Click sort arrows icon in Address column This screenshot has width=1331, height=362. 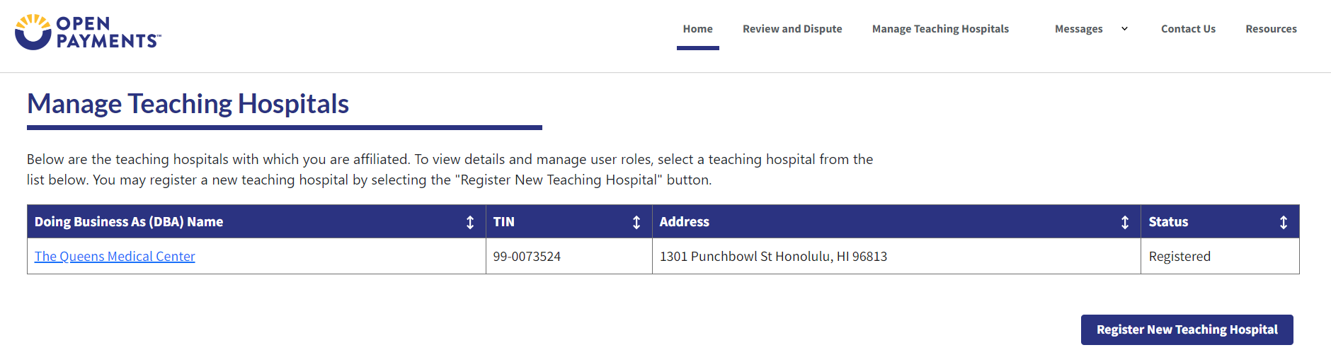1125,222
